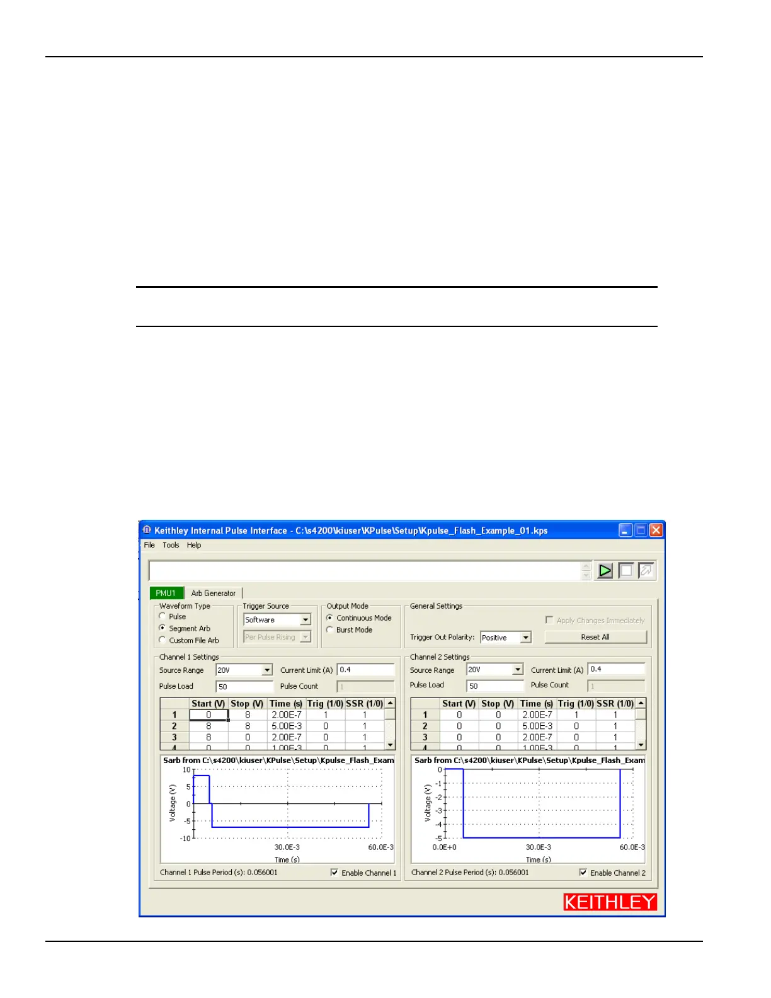
Task: Select Channel 1 row 1 Trig cell
Action: pyautogui.click(x=326, y=715)
